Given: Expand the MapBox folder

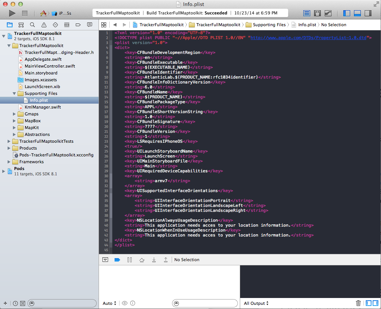Looking at the screenshot, I should [14, 121].
